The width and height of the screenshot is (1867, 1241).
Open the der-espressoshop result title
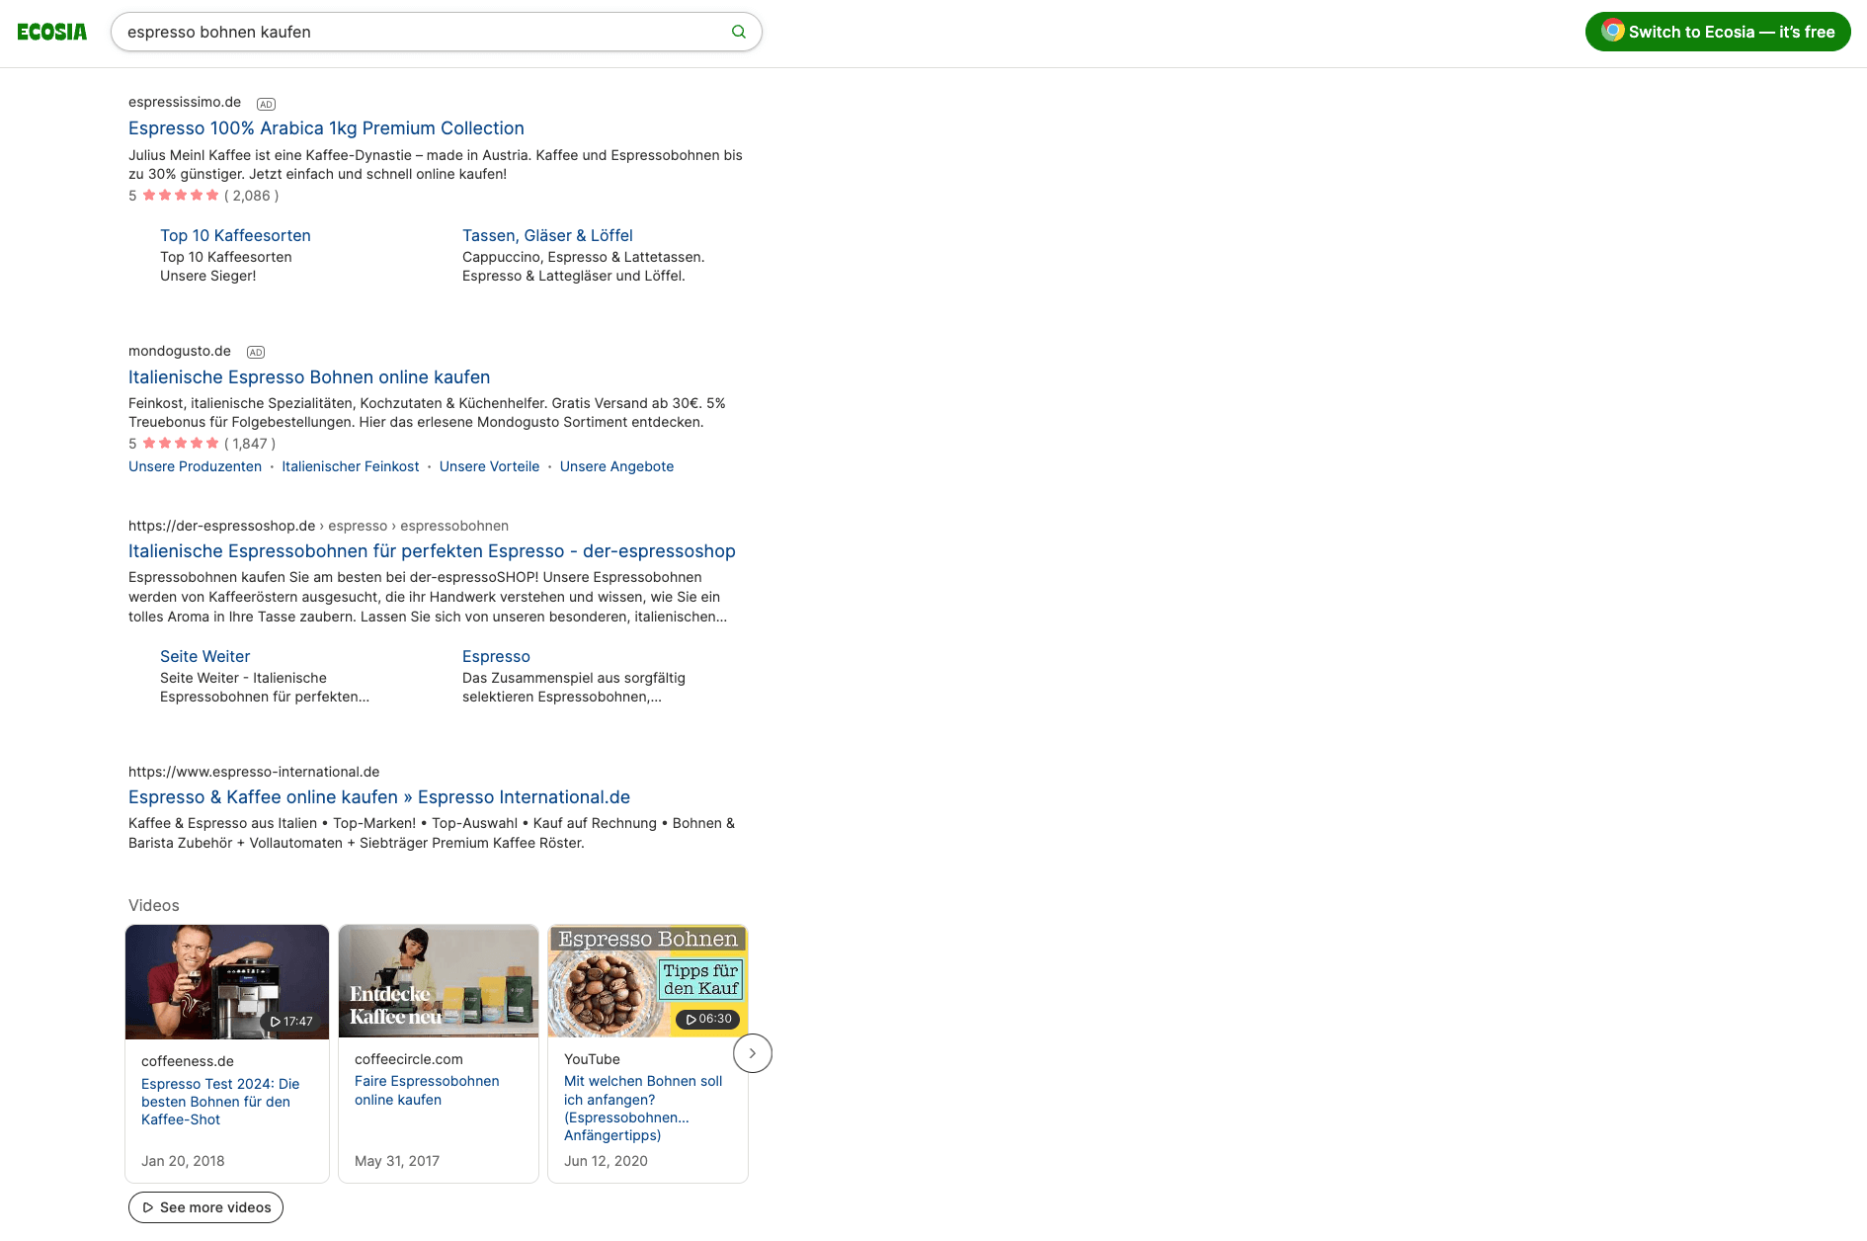432,551
